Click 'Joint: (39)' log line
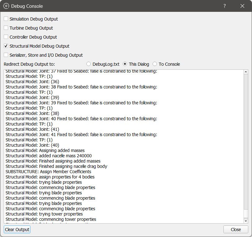The height and width of the screenshot is (237, 252). pyautogui.click(x=32, y=97)
